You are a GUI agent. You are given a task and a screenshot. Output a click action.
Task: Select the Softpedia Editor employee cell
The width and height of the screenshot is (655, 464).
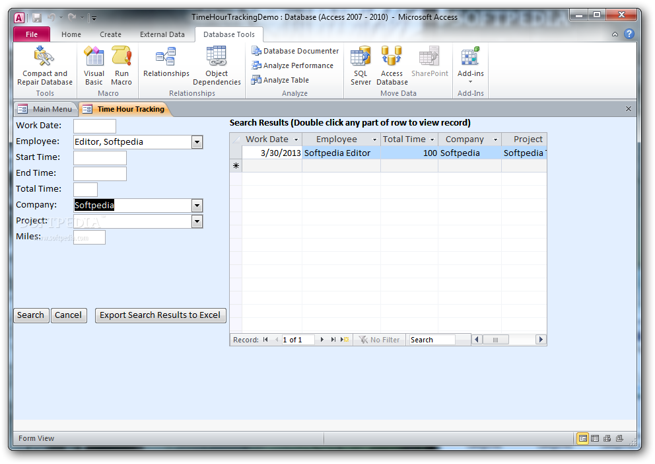341,153
